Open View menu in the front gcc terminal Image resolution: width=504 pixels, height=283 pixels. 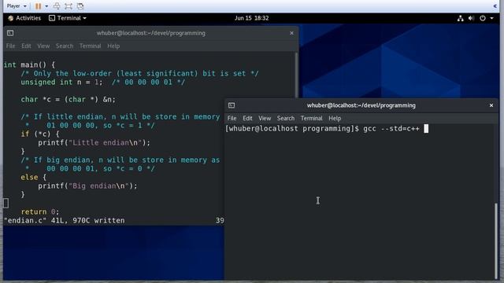pyautogui.click(x=265, y=119)
